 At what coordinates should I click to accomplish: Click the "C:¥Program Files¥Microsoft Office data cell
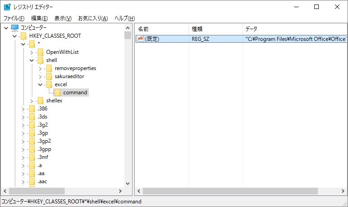click(x=295, y=39)
